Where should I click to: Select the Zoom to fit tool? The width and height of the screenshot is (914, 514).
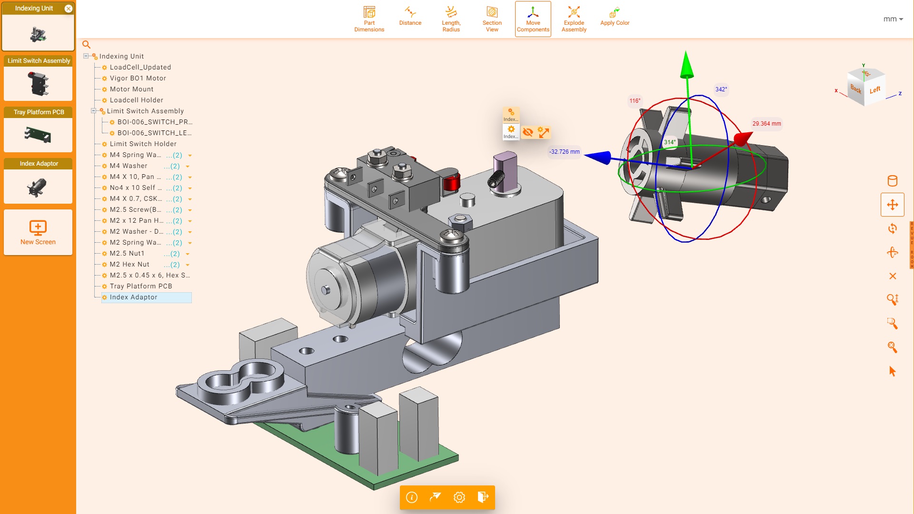(893, 347)
